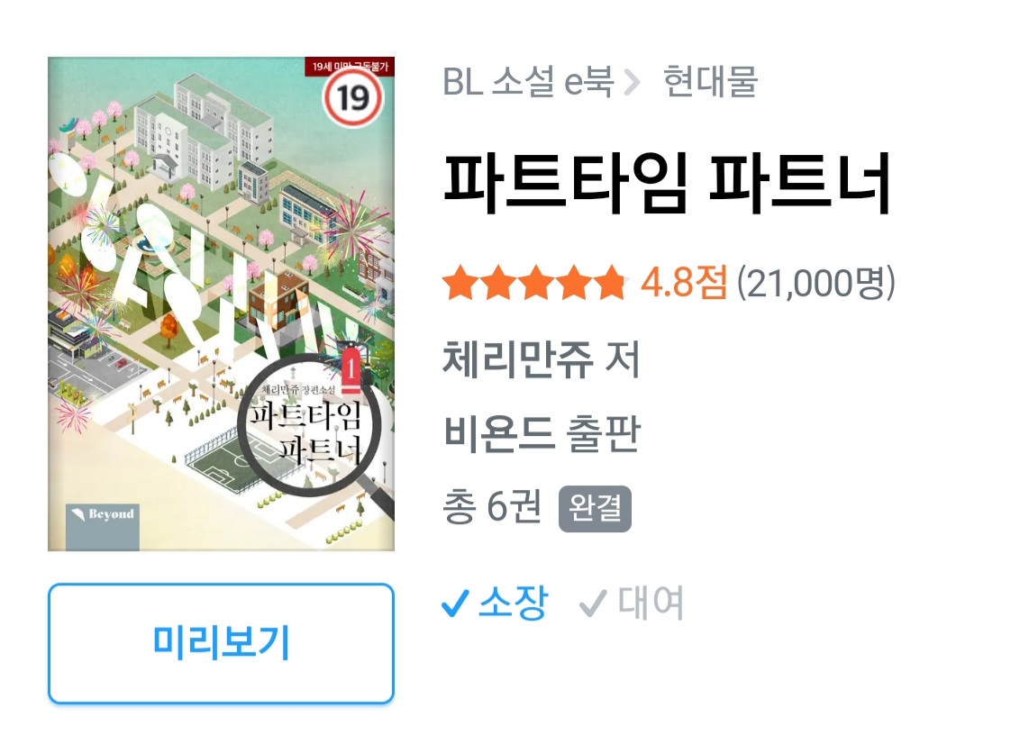Click the 완결 completed badge
This screenshot has height=753, width=1020.
pyautogui.click(x=596, y=509)
